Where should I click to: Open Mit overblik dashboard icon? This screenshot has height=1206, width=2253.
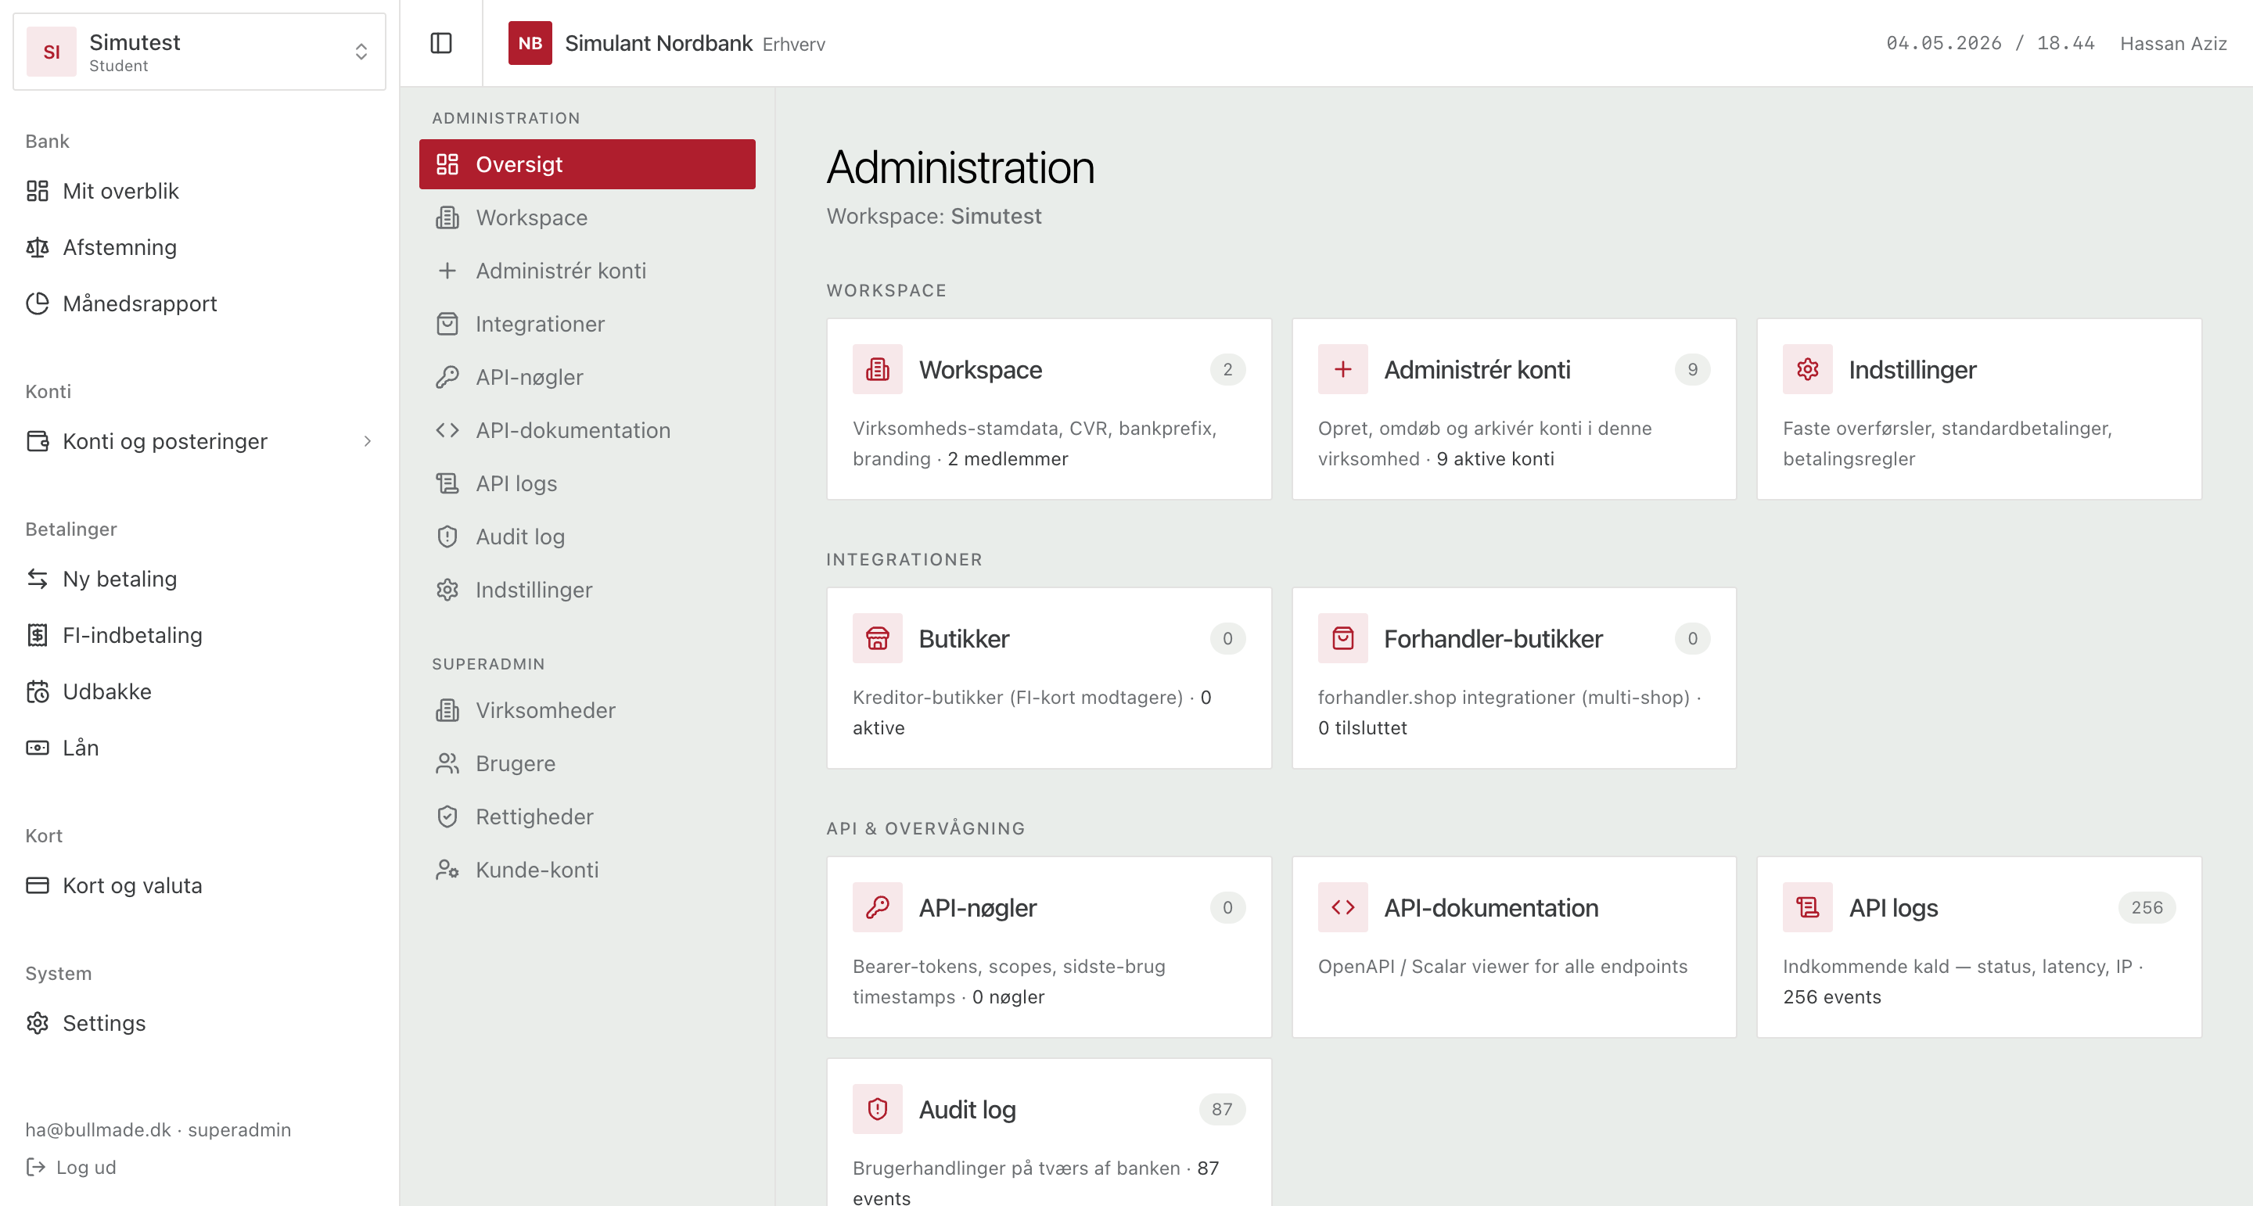pyautogui.click(x=38, y=191)
